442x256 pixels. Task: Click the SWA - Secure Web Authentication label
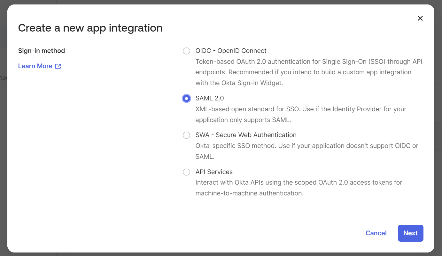tap(246, 135)
